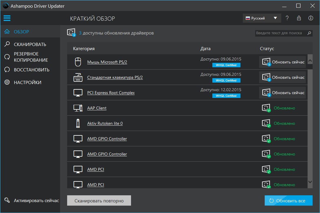
Task: Click Сканировать повторно button
Action: (x=99, y=201)
